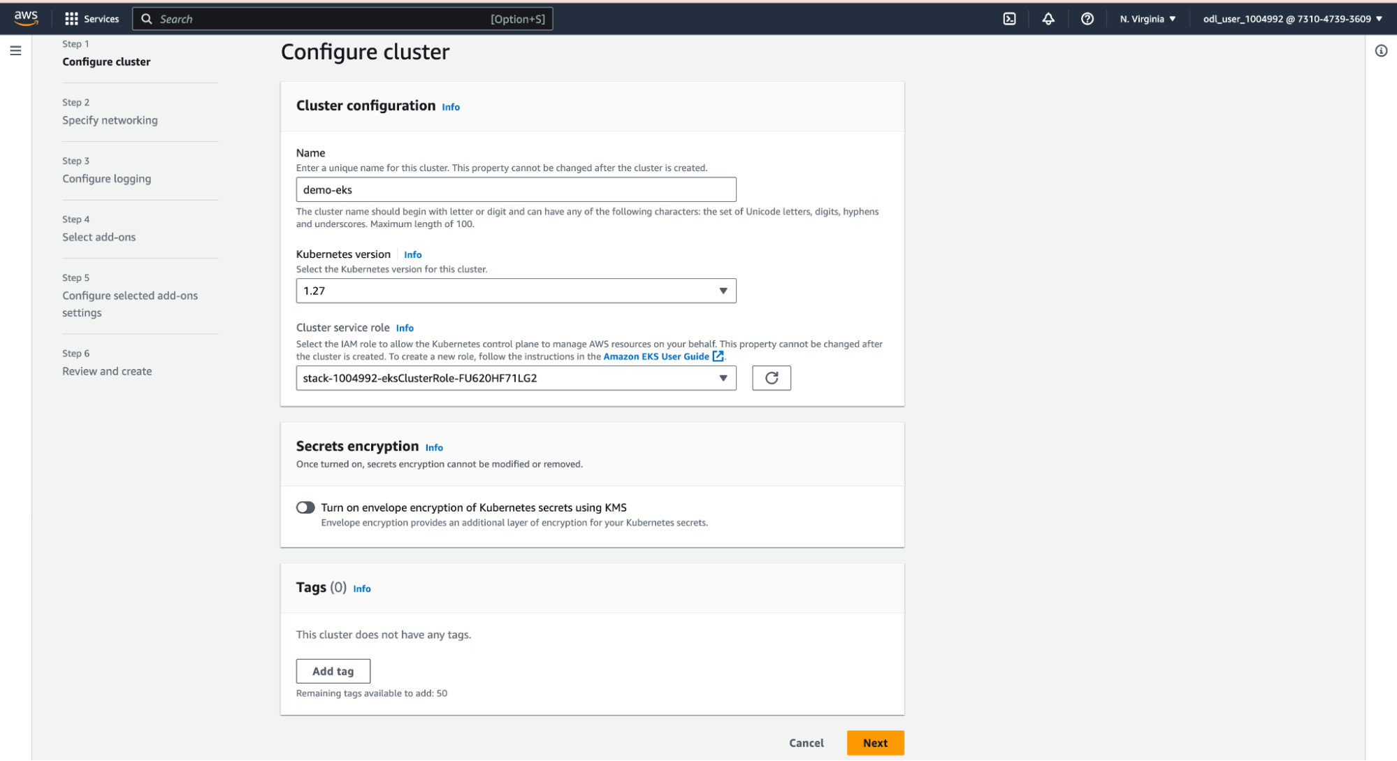
Task: Launch the CloudShell terminal icon
Action: 1009,19
